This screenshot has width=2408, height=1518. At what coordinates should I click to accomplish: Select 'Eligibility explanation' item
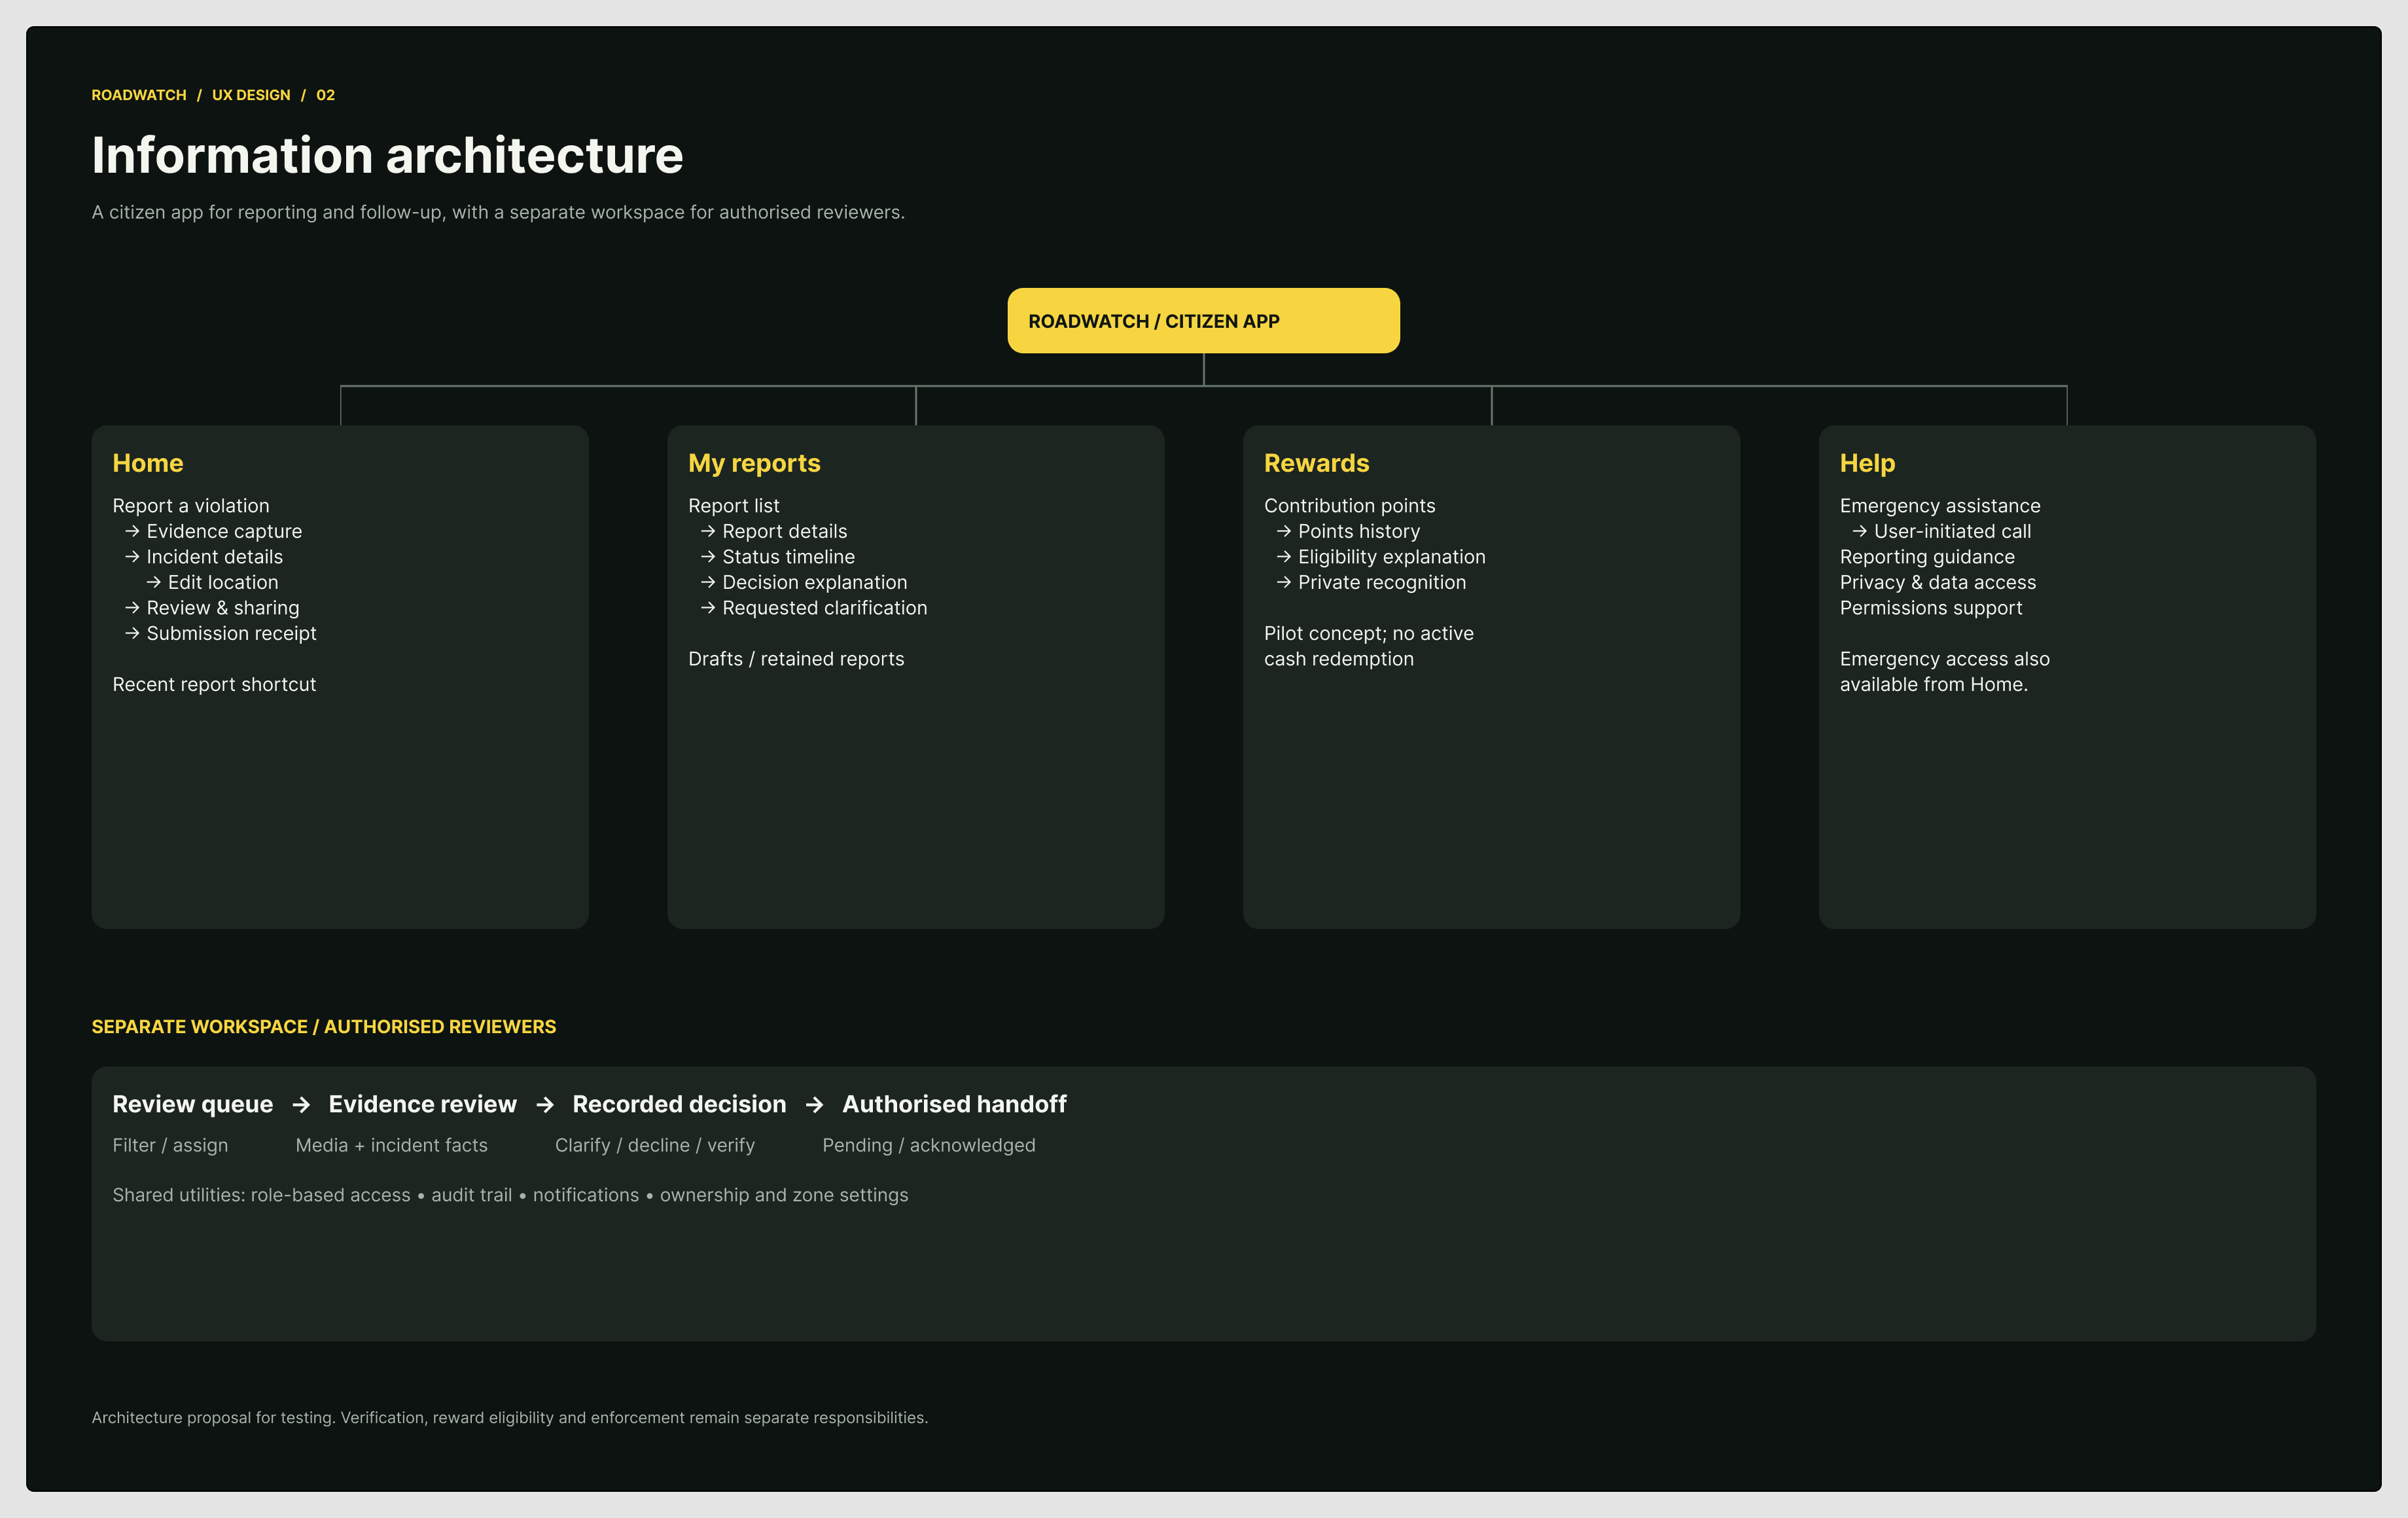1392,557
